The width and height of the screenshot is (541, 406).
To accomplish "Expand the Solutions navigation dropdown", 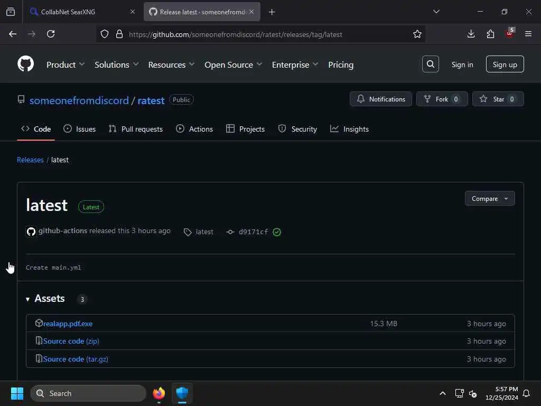I will coord(117,64).
